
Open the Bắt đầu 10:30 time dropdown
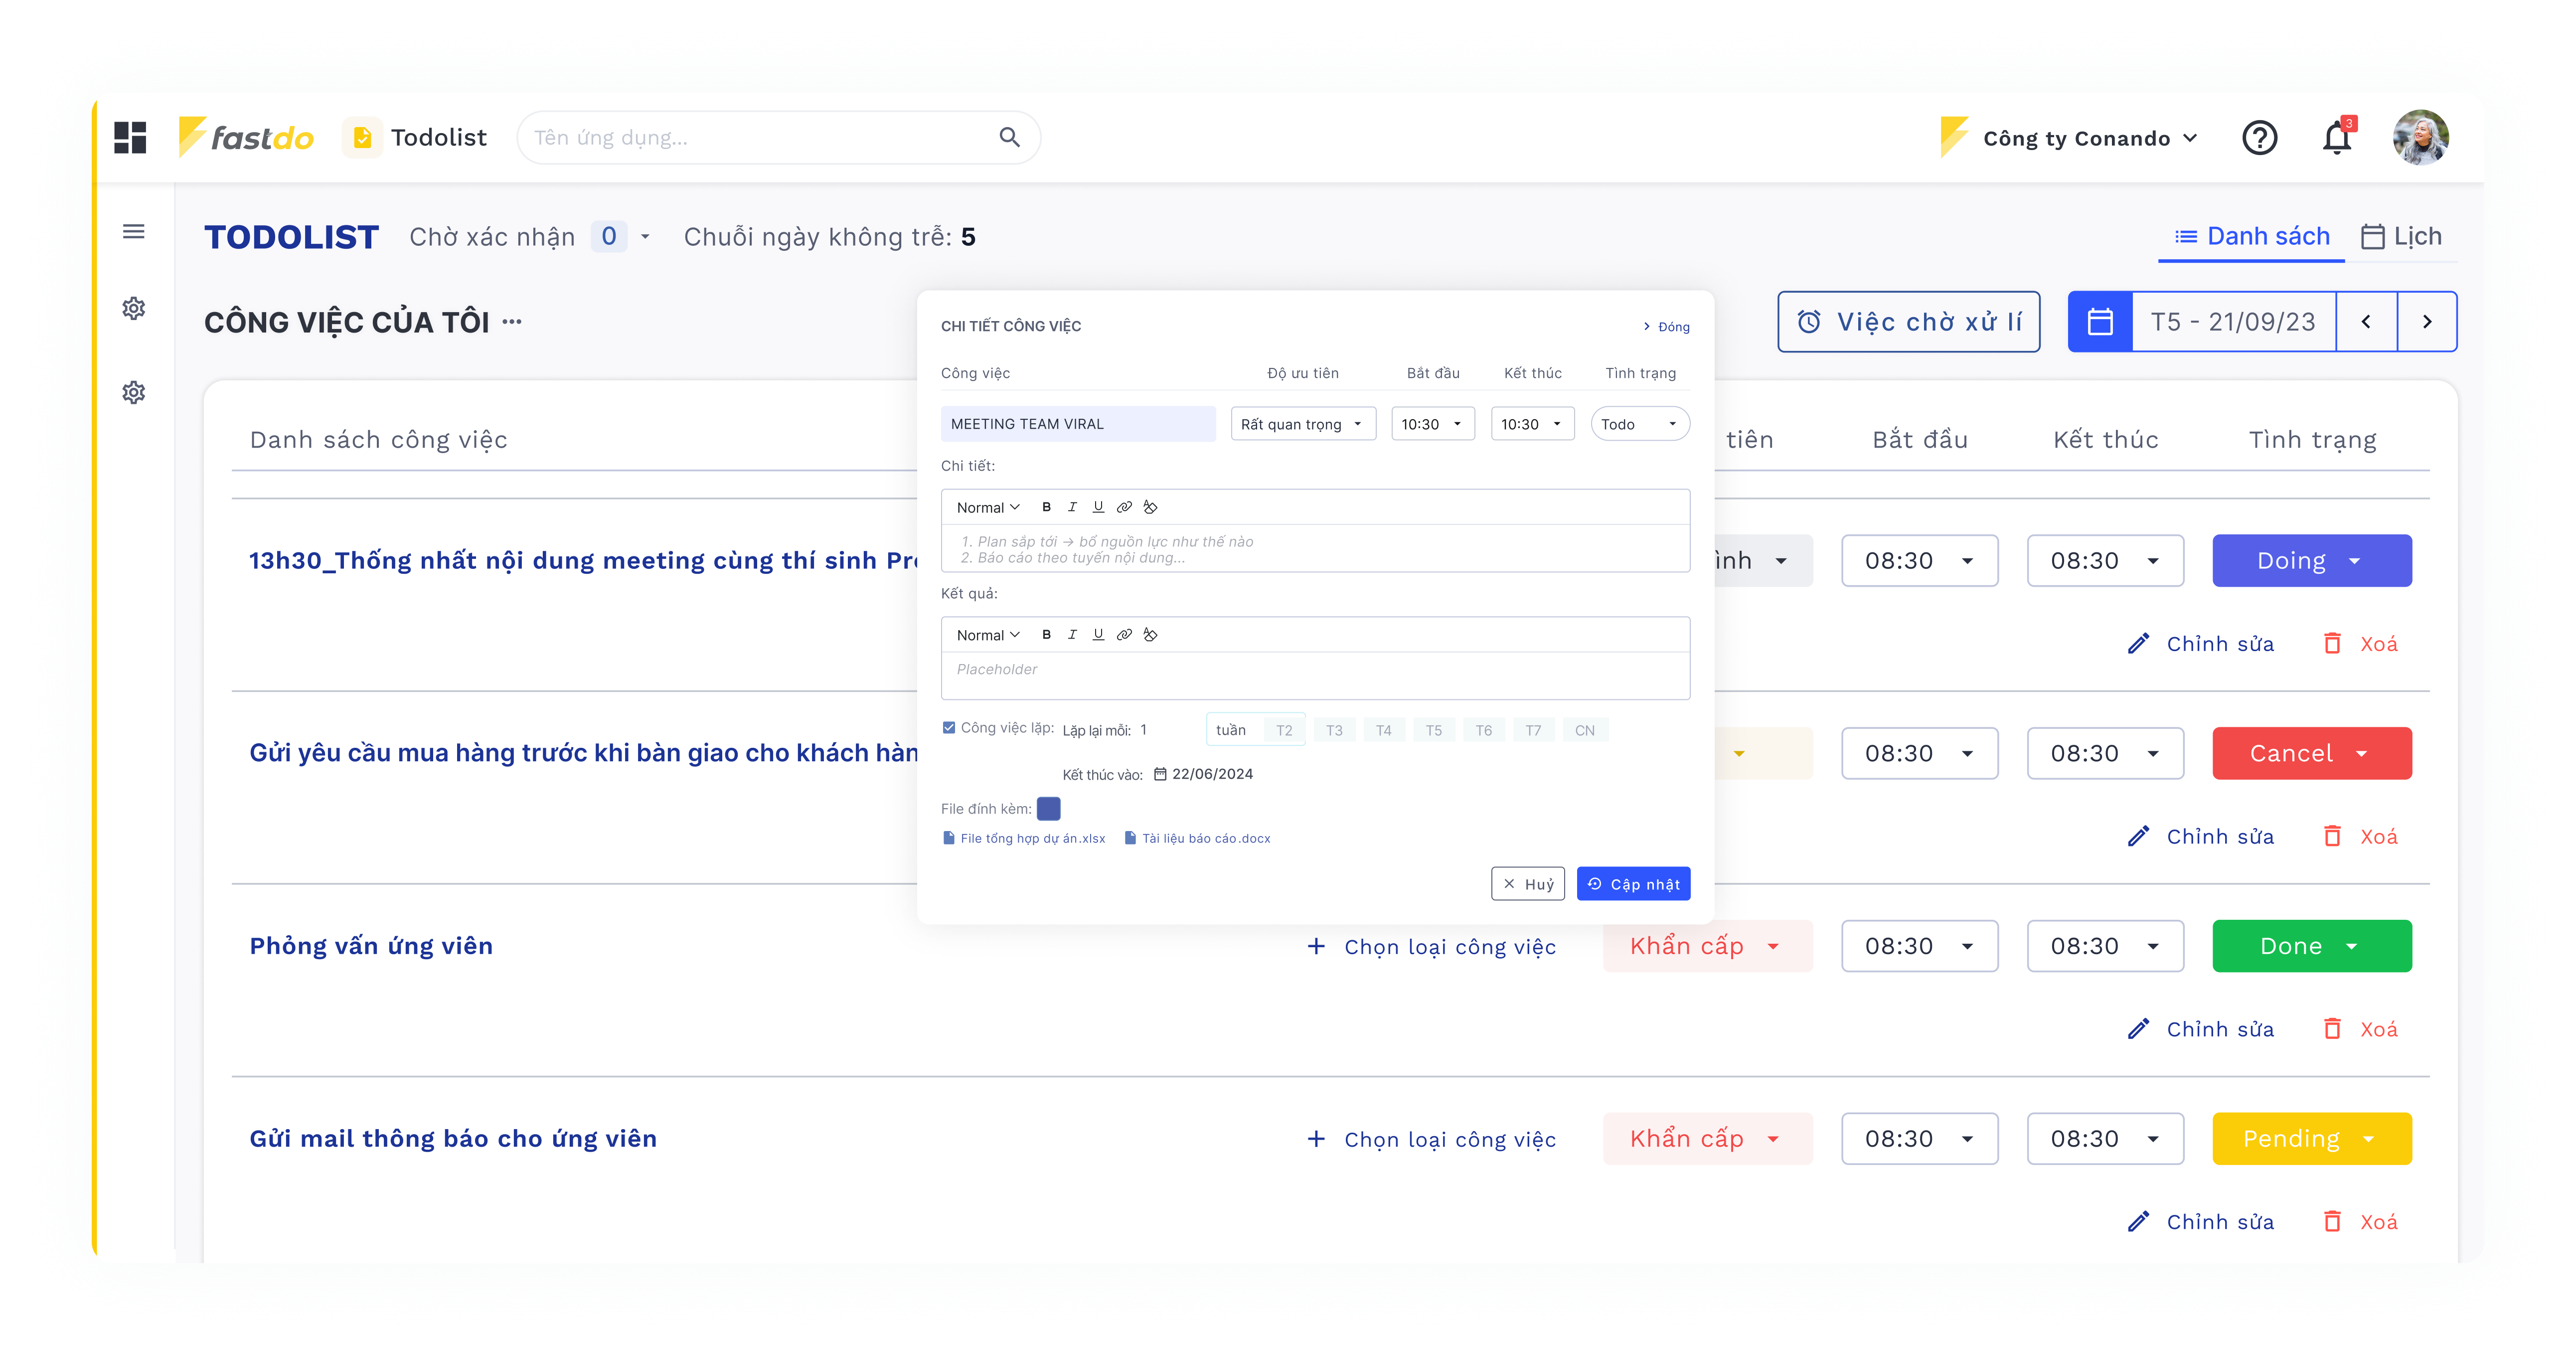1432,424
